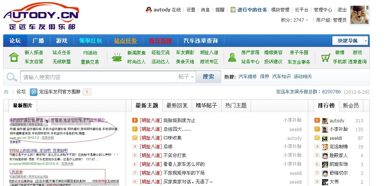The image size is (392, 186).
Task: Select the 论坛 navigation tab
Action: coord(15,41)
